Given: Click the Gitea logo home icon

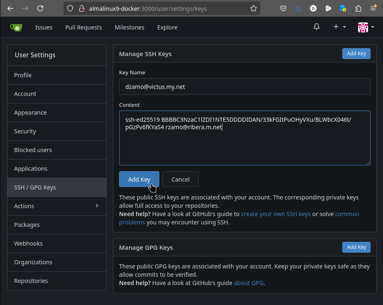Looking at the screenshot, I should coord(16,27).
